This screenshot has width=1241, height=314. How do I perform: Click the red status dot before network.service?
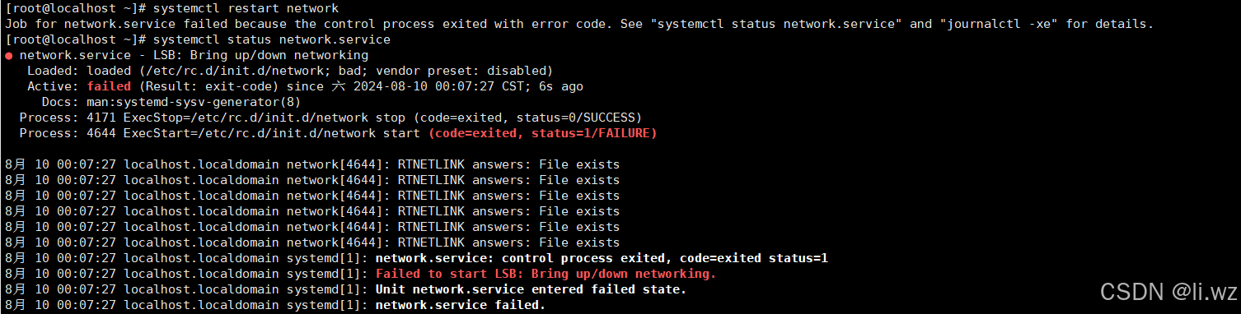tap(8, 56)
